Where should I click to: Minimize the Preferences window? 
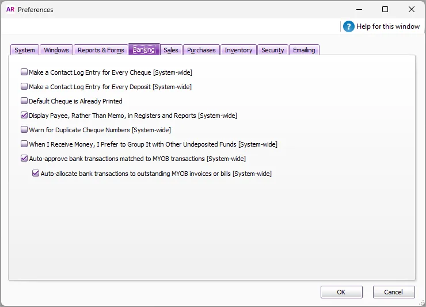359,10
